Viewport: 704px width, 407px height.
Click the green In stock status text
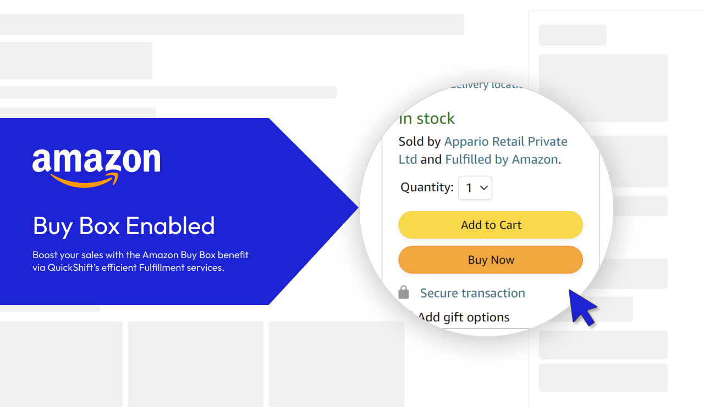427,119
